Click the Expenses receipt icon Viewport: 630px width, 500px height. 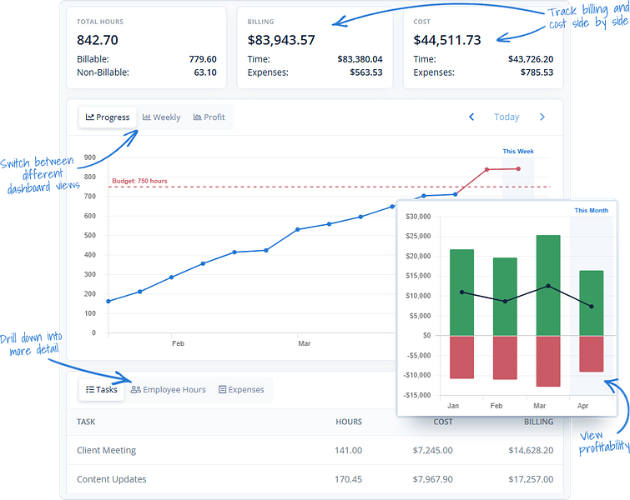(222, 389)
